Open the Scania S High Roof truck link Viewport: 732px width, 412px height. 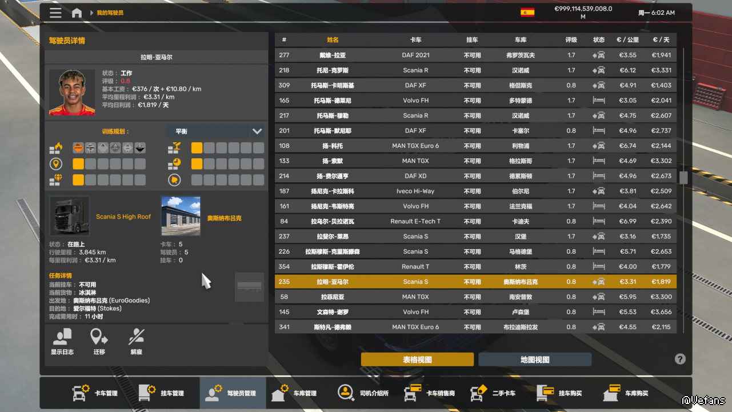123,217
